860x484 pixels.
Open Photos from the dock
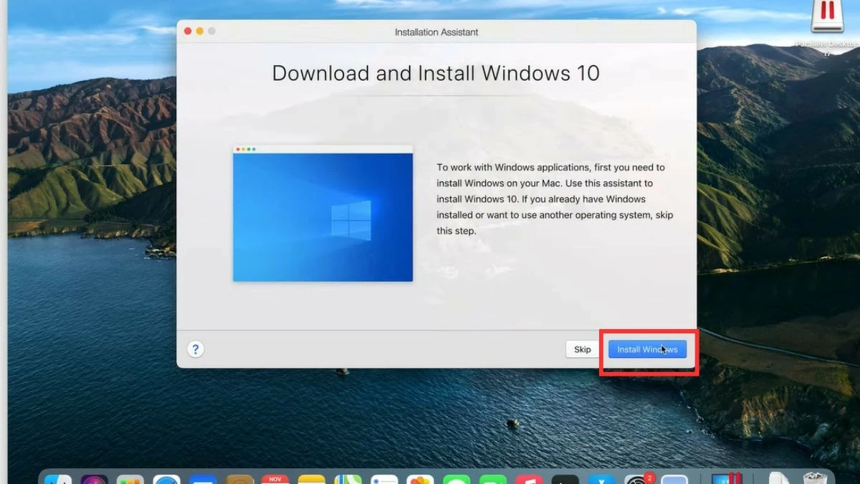tap(420, 480)
